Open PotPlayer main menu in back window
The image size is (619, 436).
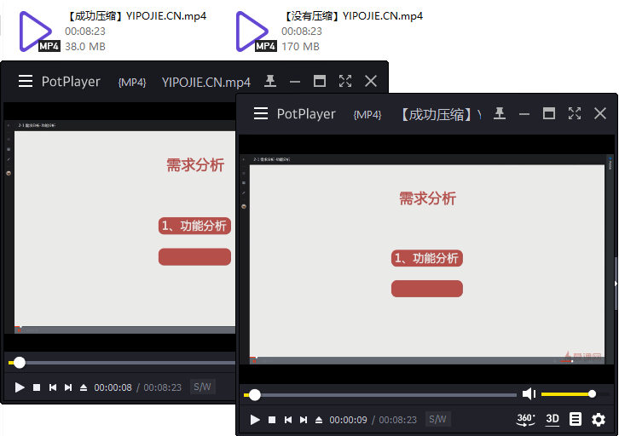point(26,82)
